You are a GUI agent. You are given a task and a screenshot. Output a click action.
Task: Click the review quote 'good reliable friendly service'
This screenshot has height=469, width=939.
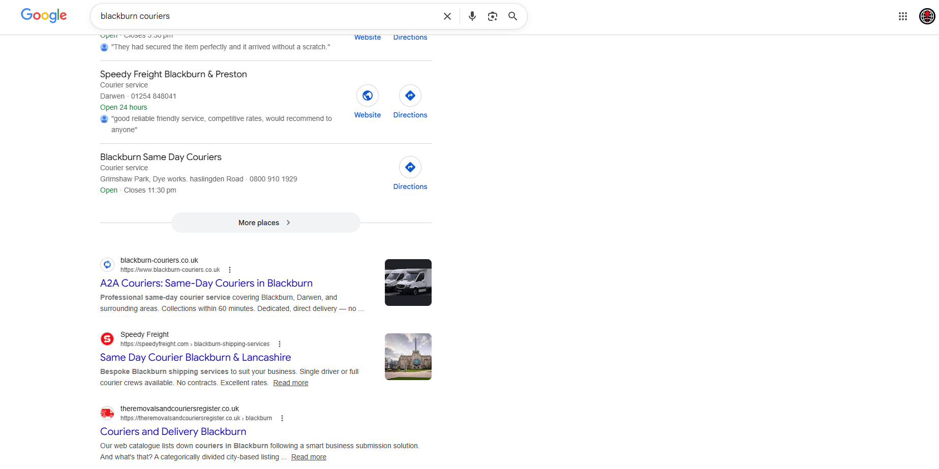pyautogui.click(x=222, y=124)
